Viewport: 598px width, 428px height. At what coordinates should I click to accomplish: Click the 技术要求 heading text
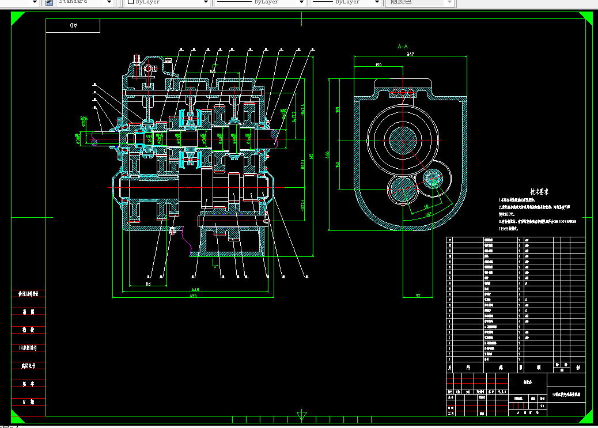(x=539, y=191)
